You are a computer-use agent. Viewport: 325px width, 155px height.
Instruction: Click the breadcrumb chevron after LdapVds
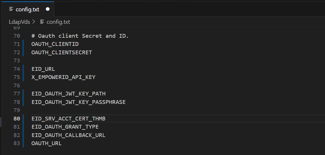(34, 22)
